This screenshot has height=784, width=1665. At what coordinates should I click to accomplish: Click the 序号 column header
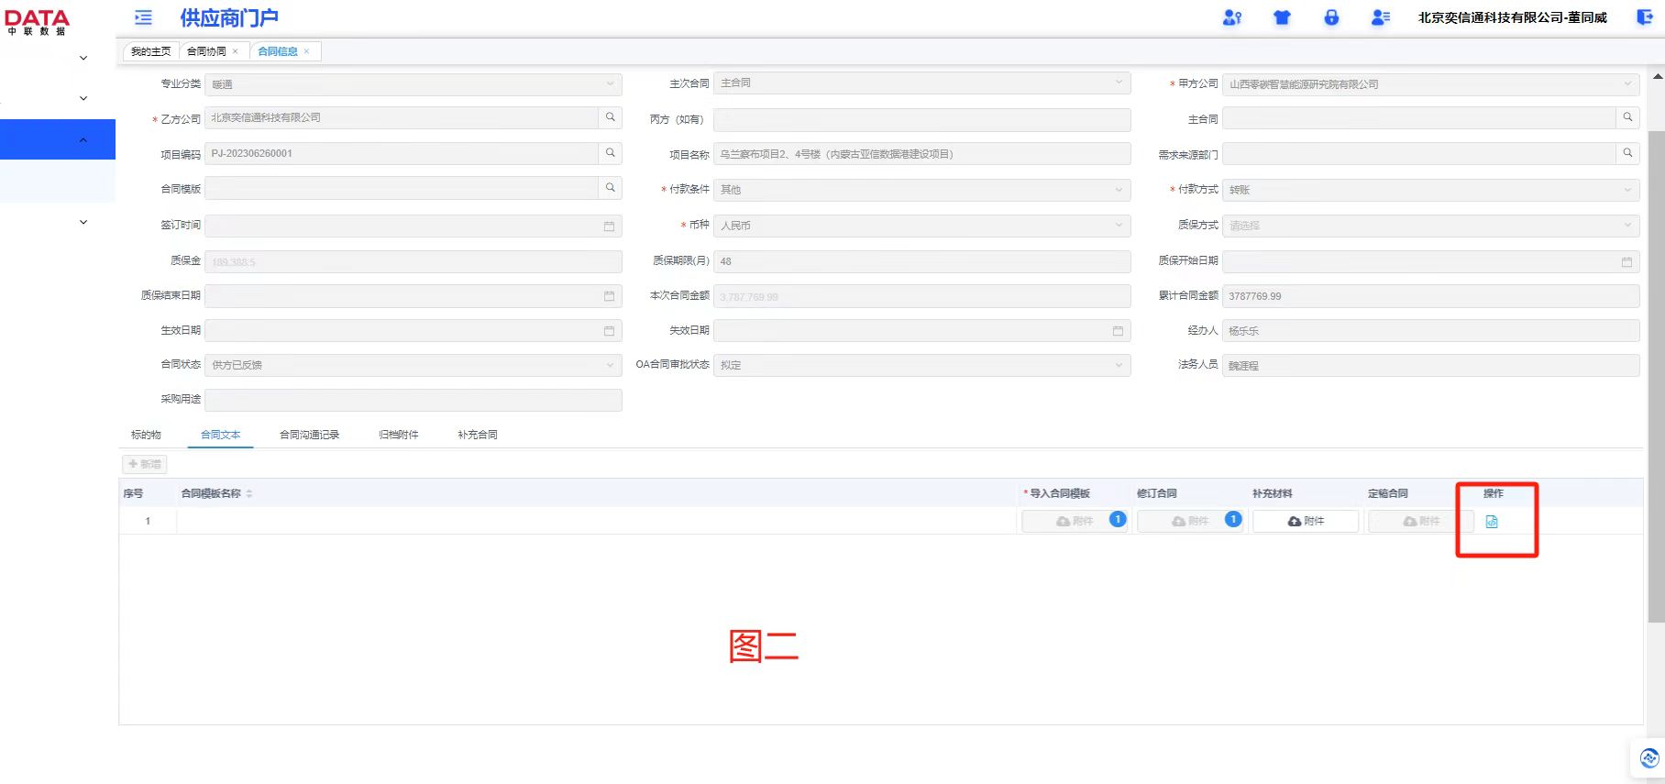pyautogui.click(x=134, y=493)
